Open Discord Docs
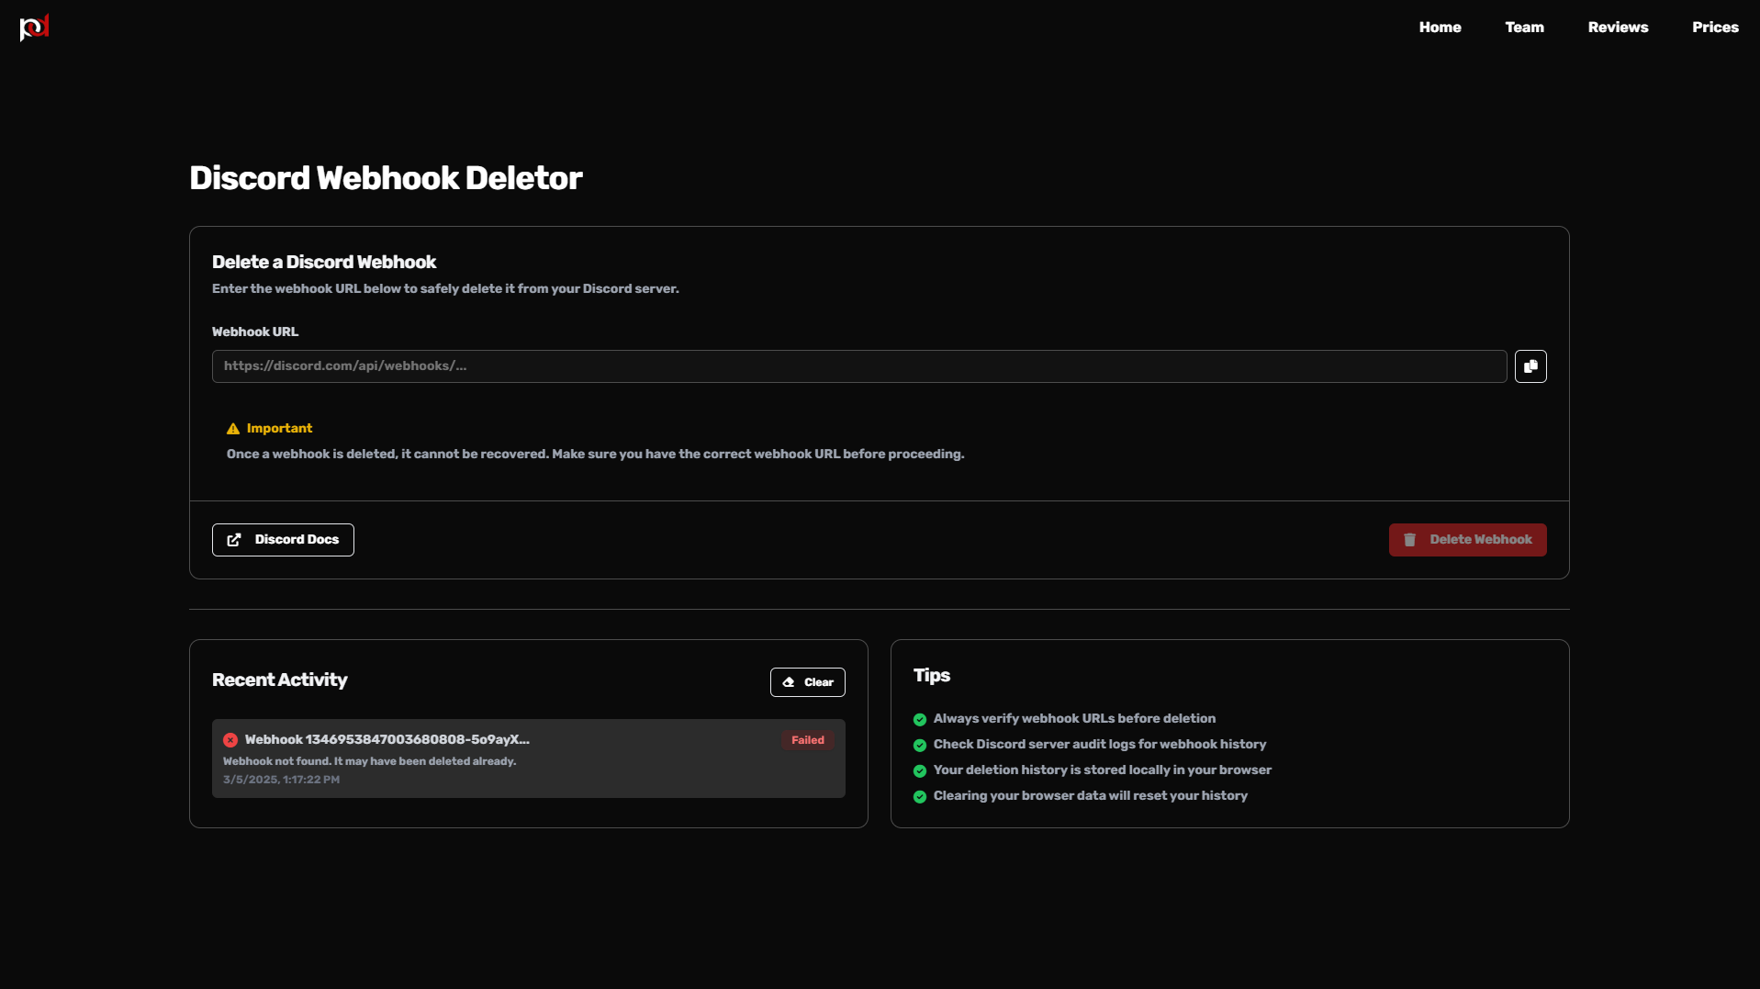The height and width of the screenshot is (989, 1760). click(282, 539)
